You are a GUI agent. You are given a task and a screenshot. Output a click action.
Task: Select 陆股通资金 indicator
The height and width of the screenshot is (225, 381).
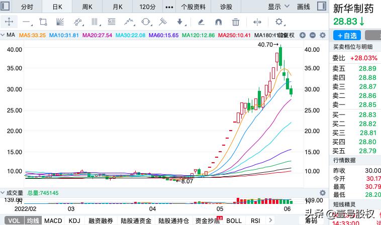tap(136, 220)
